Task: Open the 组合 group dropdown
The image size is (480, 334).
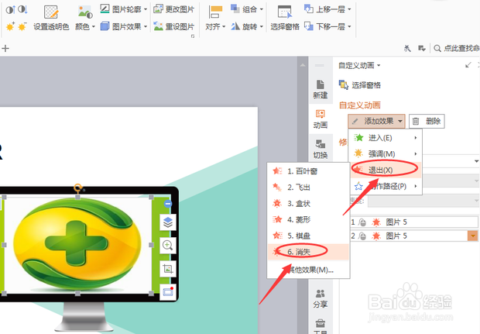Action: click(x=247, y=9)
